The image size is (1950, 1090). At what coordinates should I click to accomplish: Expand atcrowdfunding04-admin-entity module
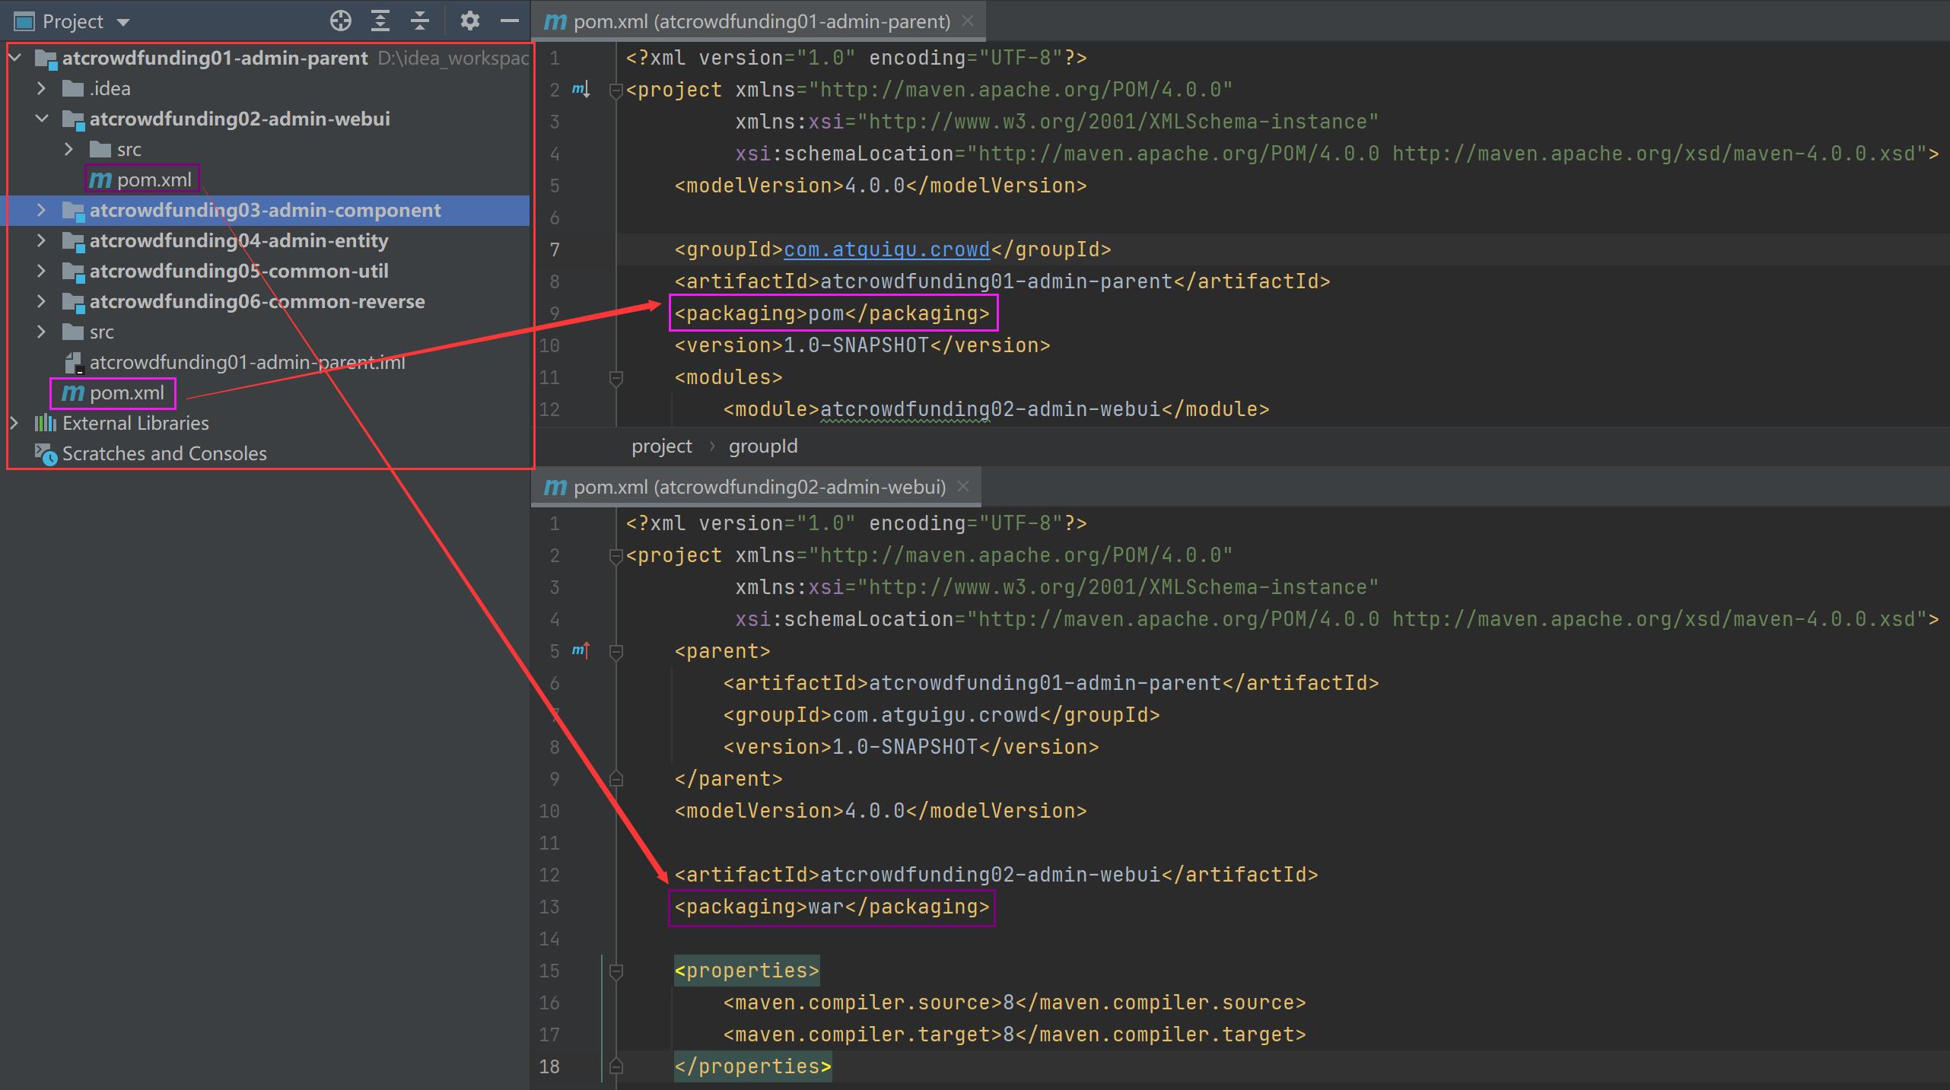(x=42, y=240)
